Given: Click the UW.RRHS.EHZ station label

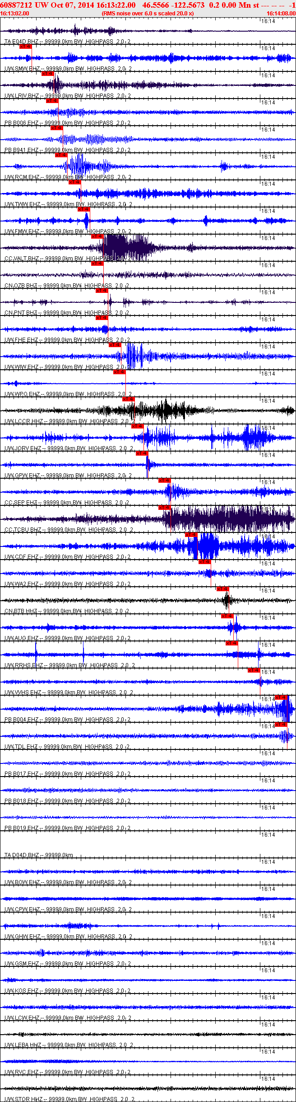Looking at the screenshot, I should click(24, 665).
